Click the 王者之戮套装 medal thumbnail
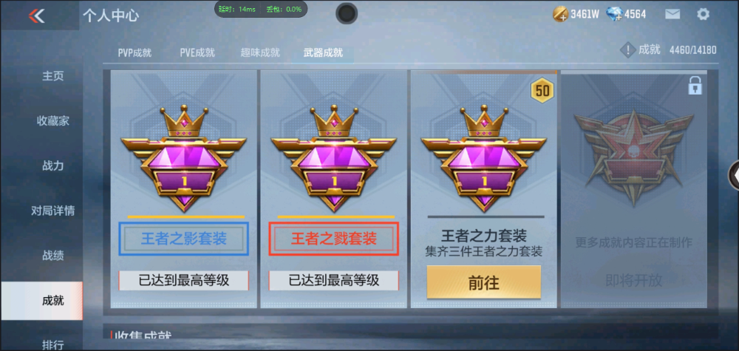This screenshot has width=739, height=351. pos(334,158)
